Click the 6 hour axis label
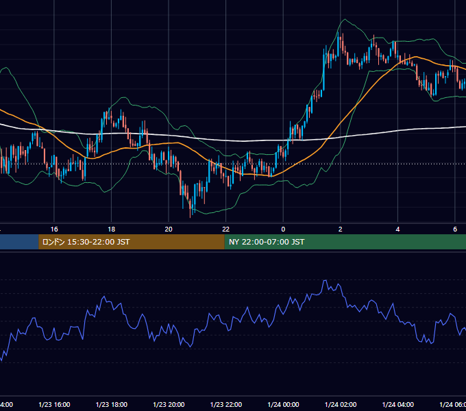The image size is (466, 411). 455,229
